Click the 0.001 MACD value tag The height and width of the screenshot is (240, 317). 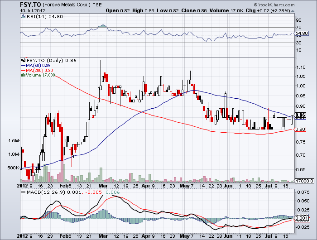(302, 218)
